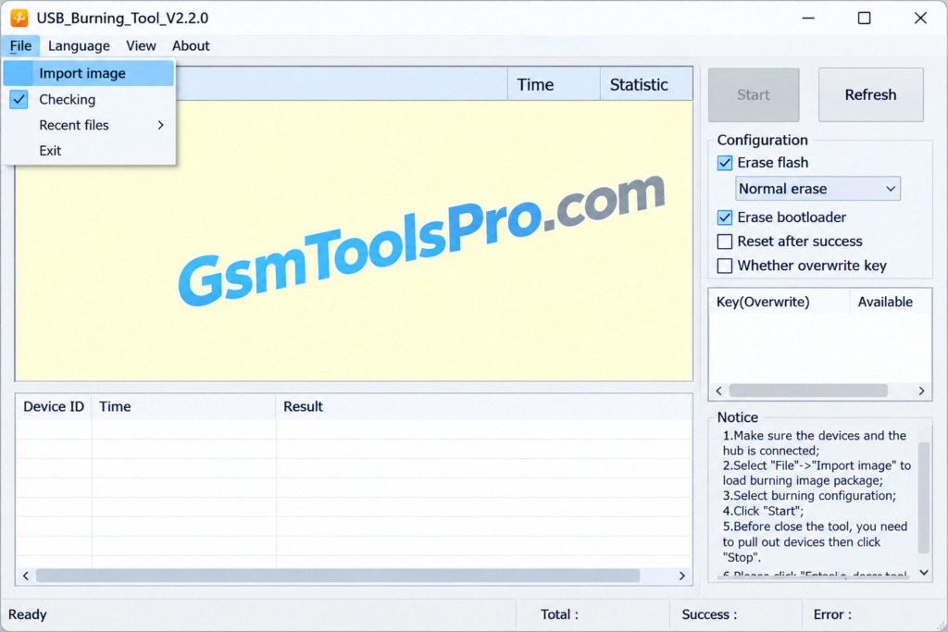Screen dimensions: 948x632
Task: Click the result table left scroll arrow
Action: tap(25, 576)
